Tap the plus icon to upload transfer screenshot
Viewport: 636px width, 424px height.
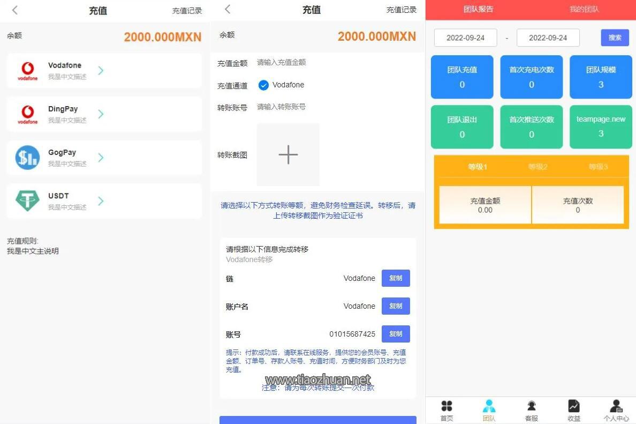click(x=288, y=155)
